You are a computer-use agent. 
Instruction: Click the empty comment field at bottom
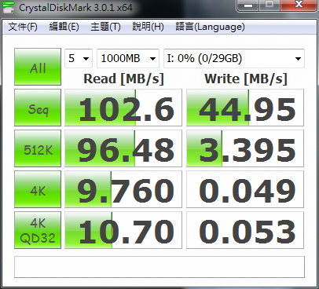159,267
